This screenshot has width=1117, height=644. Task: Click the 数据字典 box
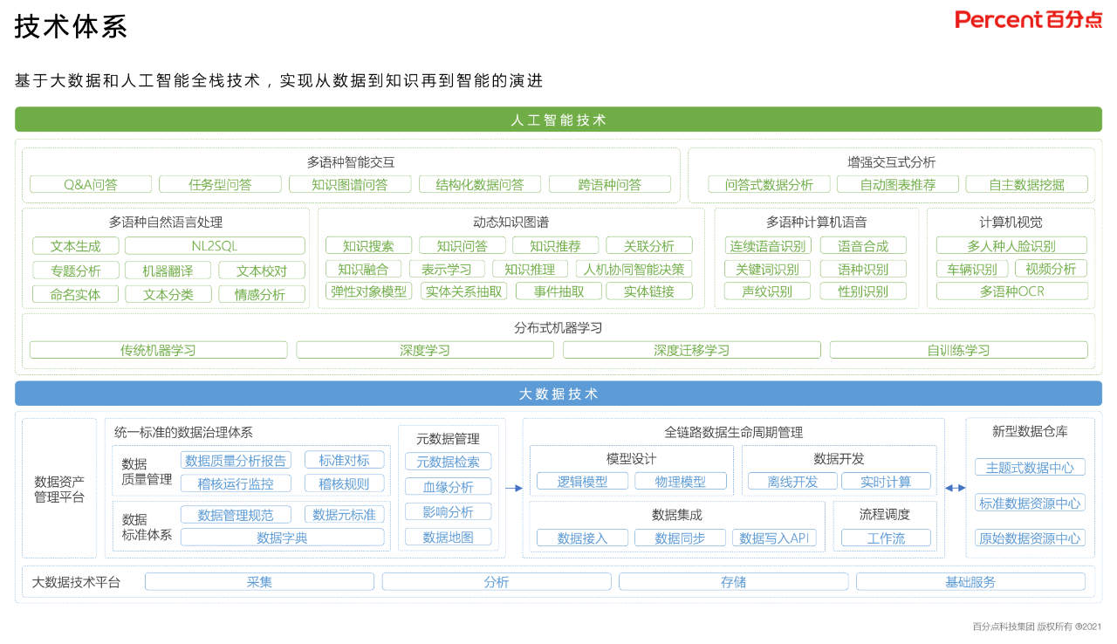click(x=282, y=538)
